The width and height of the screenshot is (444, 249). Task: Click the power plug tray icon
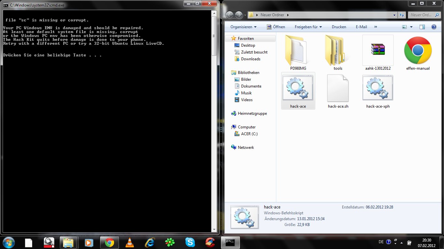(x=409, y=243)
